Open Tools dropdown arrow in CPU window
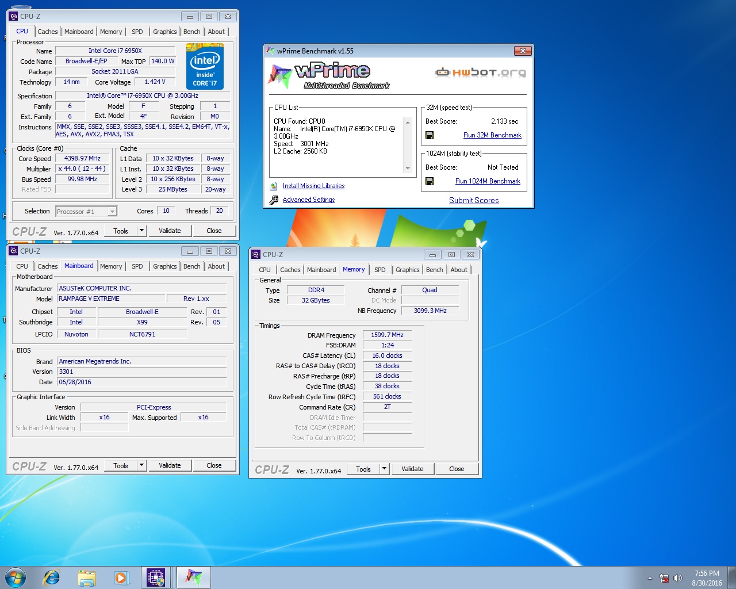736x589 pixels. point(141,231)
